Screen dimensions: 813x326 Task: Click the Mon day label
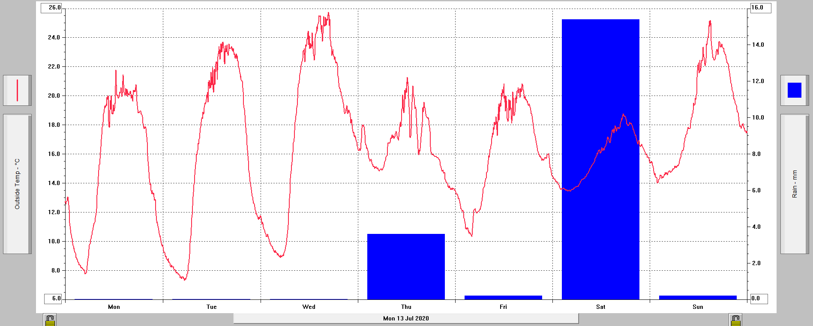pos(114,307)
